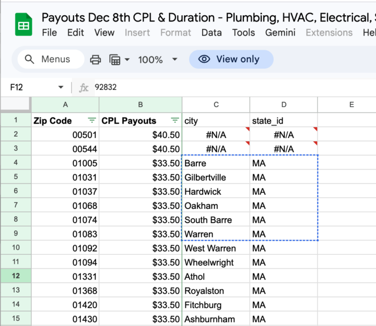Image resolution: width=376 pixels, height=326 pixels.
Task: Click the Menus search magnifier icon
Action: coord(30,59)
